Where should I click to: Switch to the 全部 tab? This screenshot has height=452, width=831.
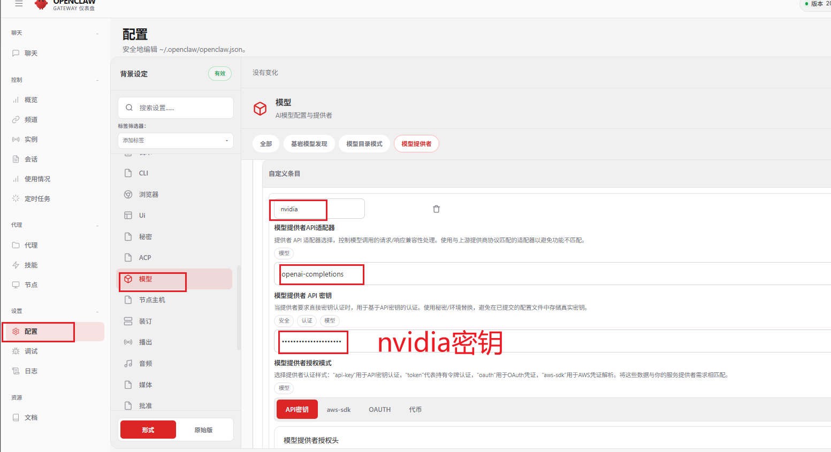(266, 144)
